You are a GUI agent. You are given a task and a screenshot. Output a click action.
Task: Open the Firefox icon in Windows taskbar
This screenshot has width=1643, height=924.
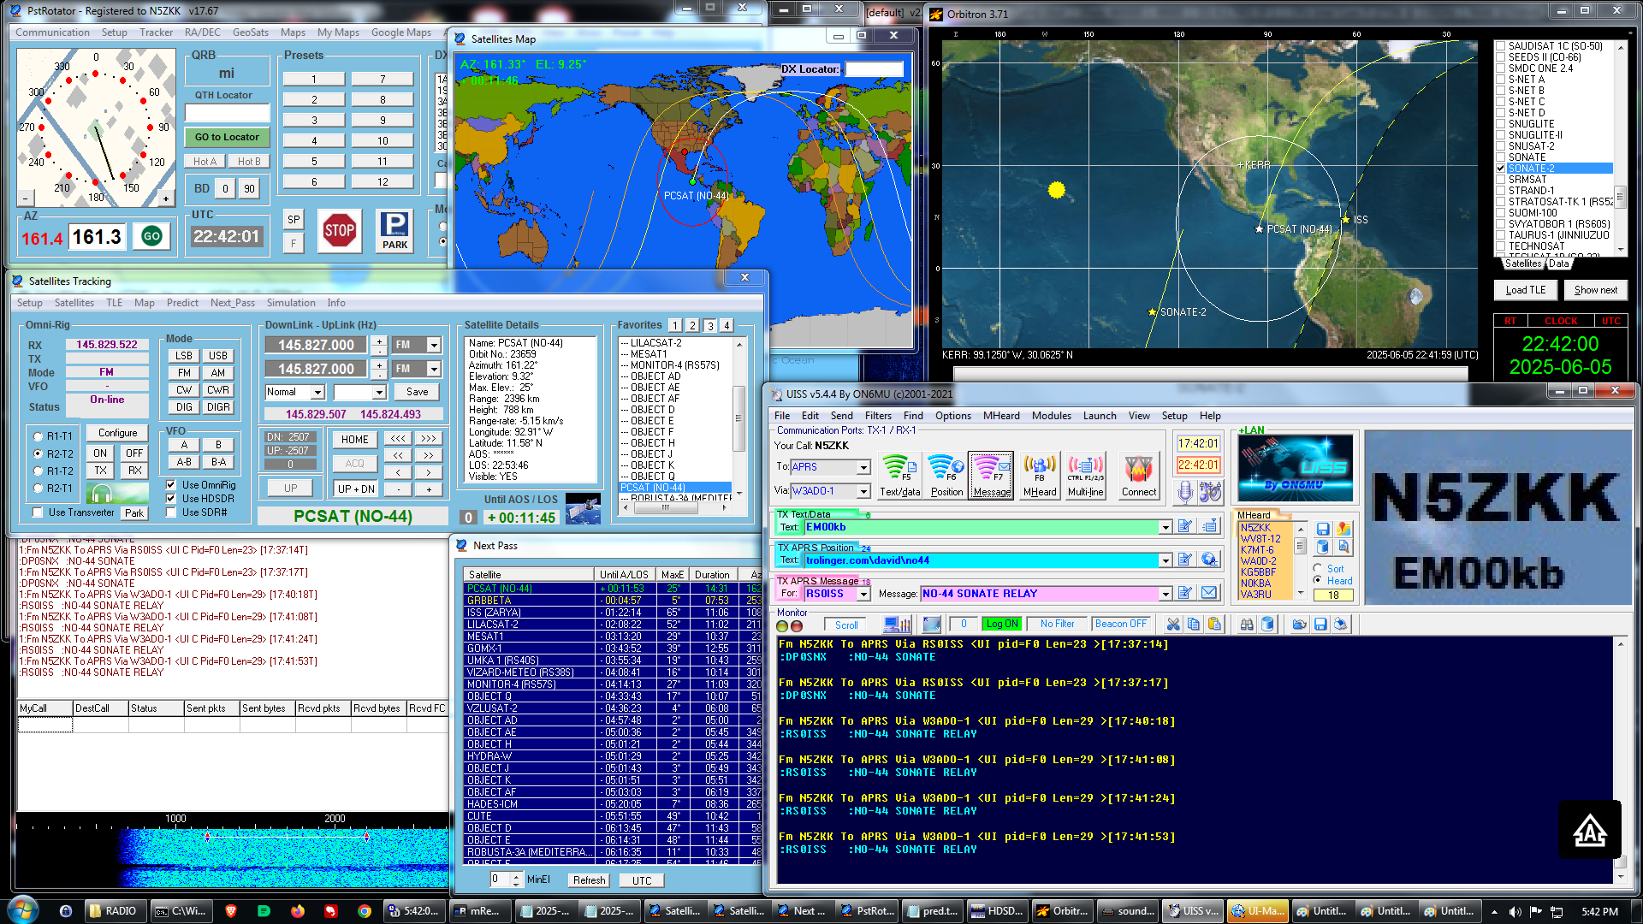pyautogui.click(x=298, y=911)
